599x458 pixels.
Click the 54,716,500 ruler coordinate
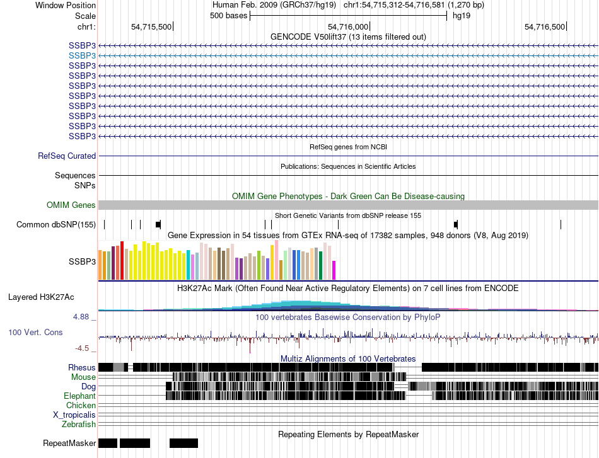pyautogui.click(x=545, y=26)
